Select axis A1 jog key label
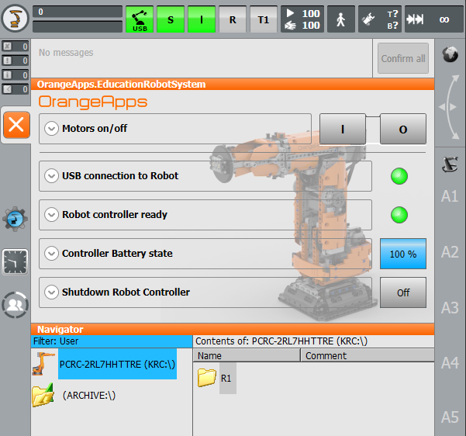The height and width of the screenshot is (436, 466). click(x=450, y=196)
